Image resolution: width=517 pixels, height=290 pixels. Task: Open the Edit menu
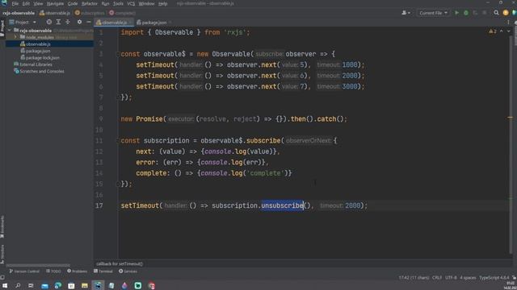pyautogui.click(x=26, y=3)
